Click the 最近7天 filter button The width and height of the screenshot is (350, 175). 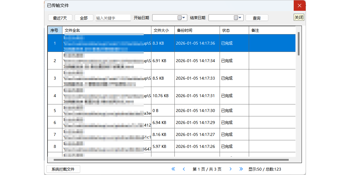click(x=60, y=18)
